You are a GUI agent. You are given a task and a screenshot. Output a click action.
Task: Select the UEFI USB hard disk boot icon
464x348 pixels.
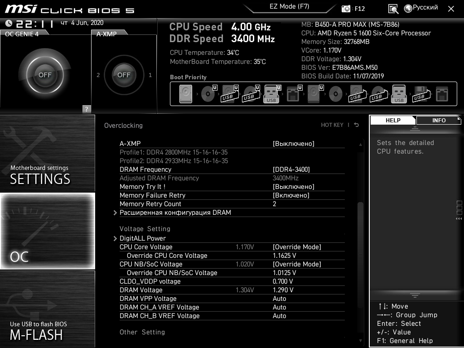230,94
